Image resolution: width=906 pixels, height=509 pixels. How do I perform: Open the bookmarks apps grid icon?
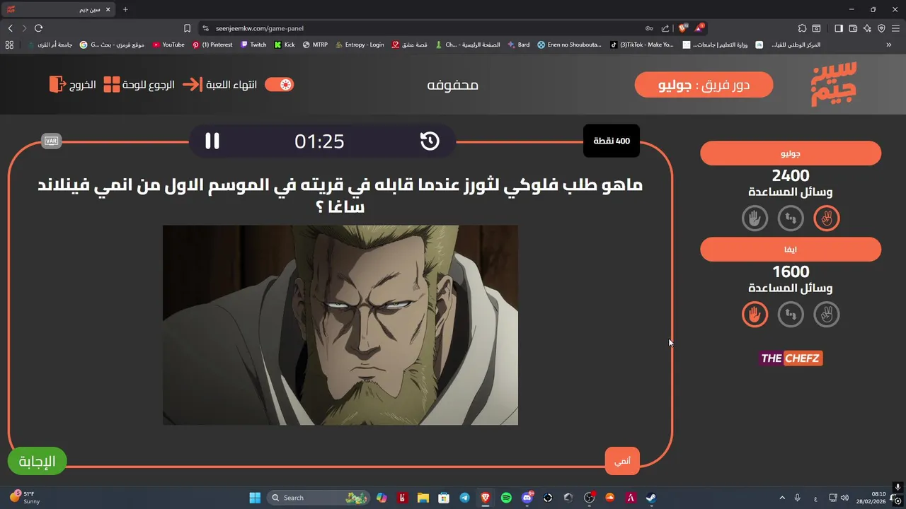[9, 45]
